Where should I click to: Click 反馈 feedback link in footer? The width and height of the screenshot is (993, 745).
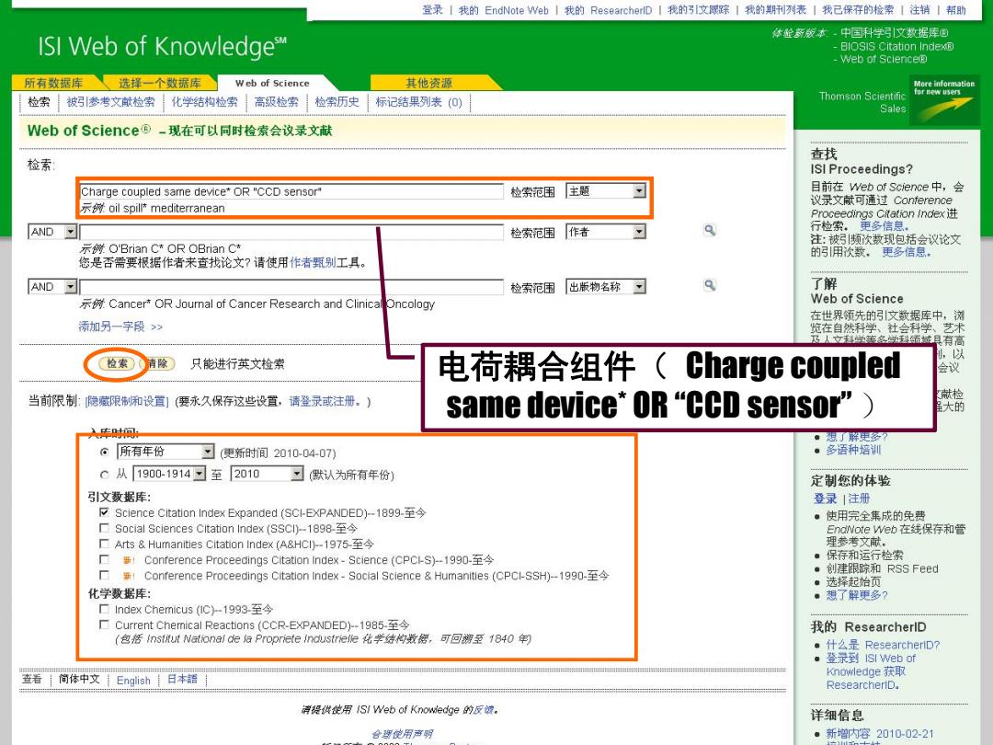(484, 710)
